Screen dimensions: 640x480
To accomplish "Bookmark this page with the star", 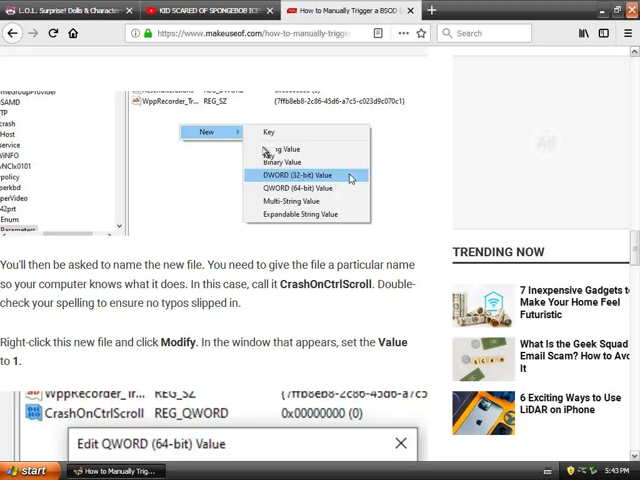I will tap(421, 33).
